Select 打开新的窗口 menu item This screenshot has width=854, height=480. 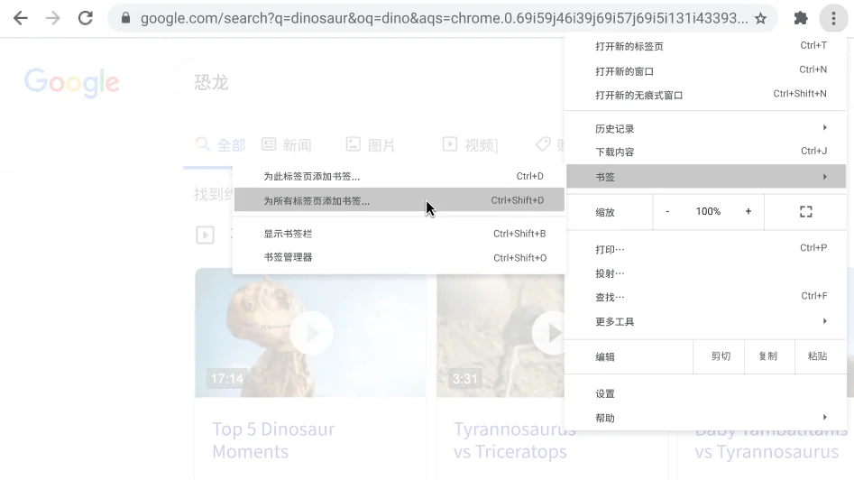706,71
